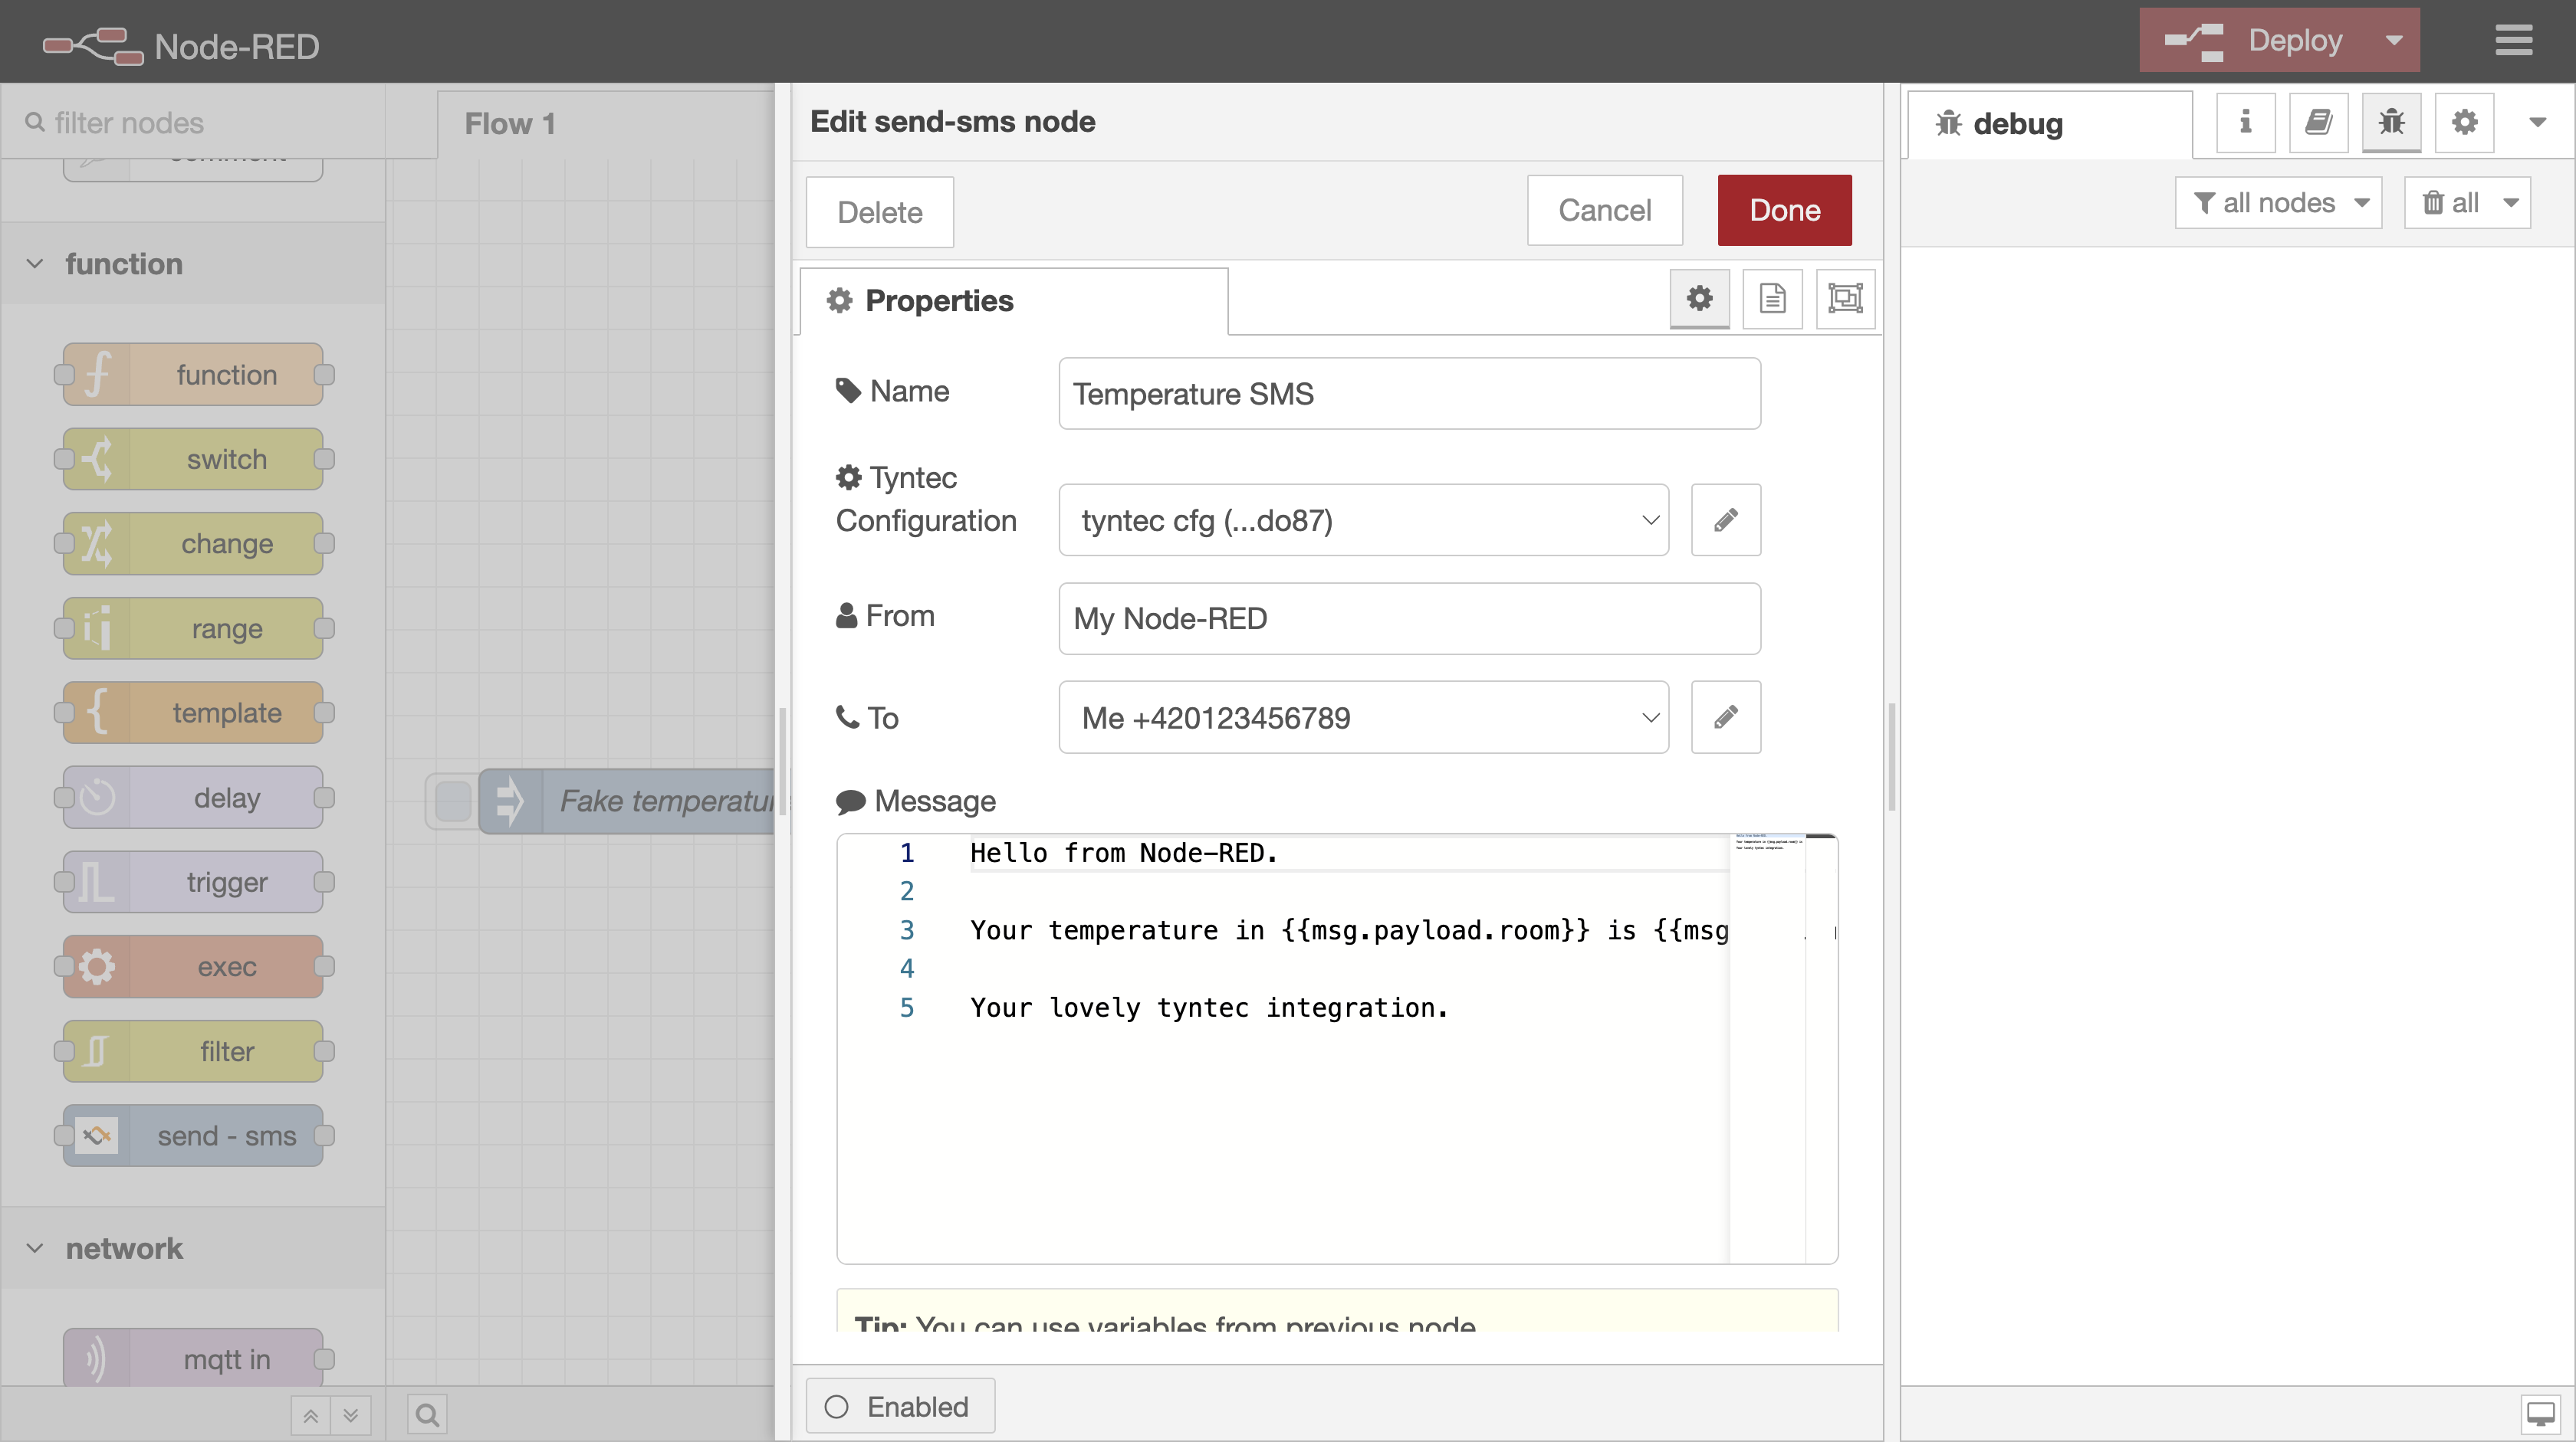Open the hamburger main menu
This screenshot has height=1442, width=2576.
click(2513, 41)
